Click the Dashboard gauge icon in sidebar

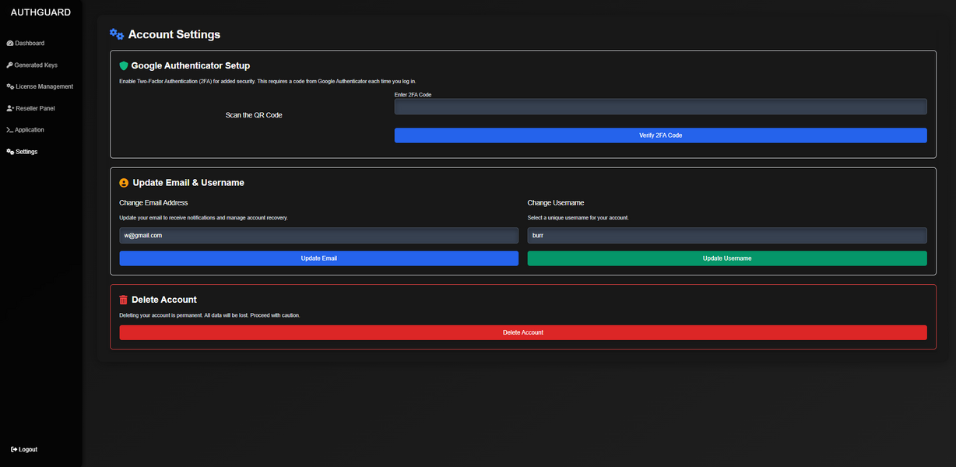[10, 44]
